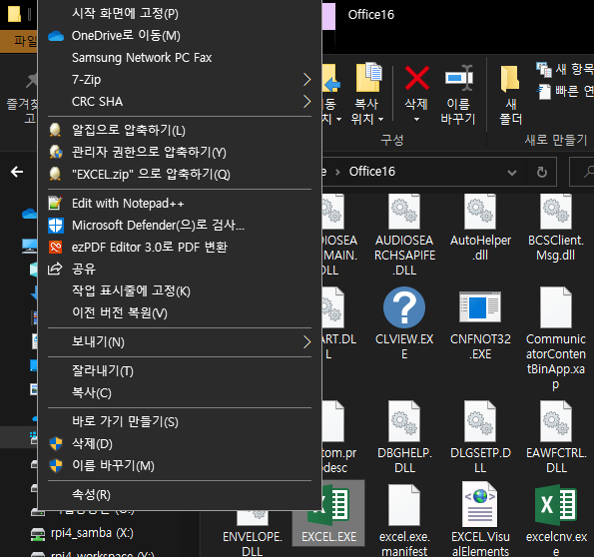Choose Scan with Microsoft Defender

point(180,226)
